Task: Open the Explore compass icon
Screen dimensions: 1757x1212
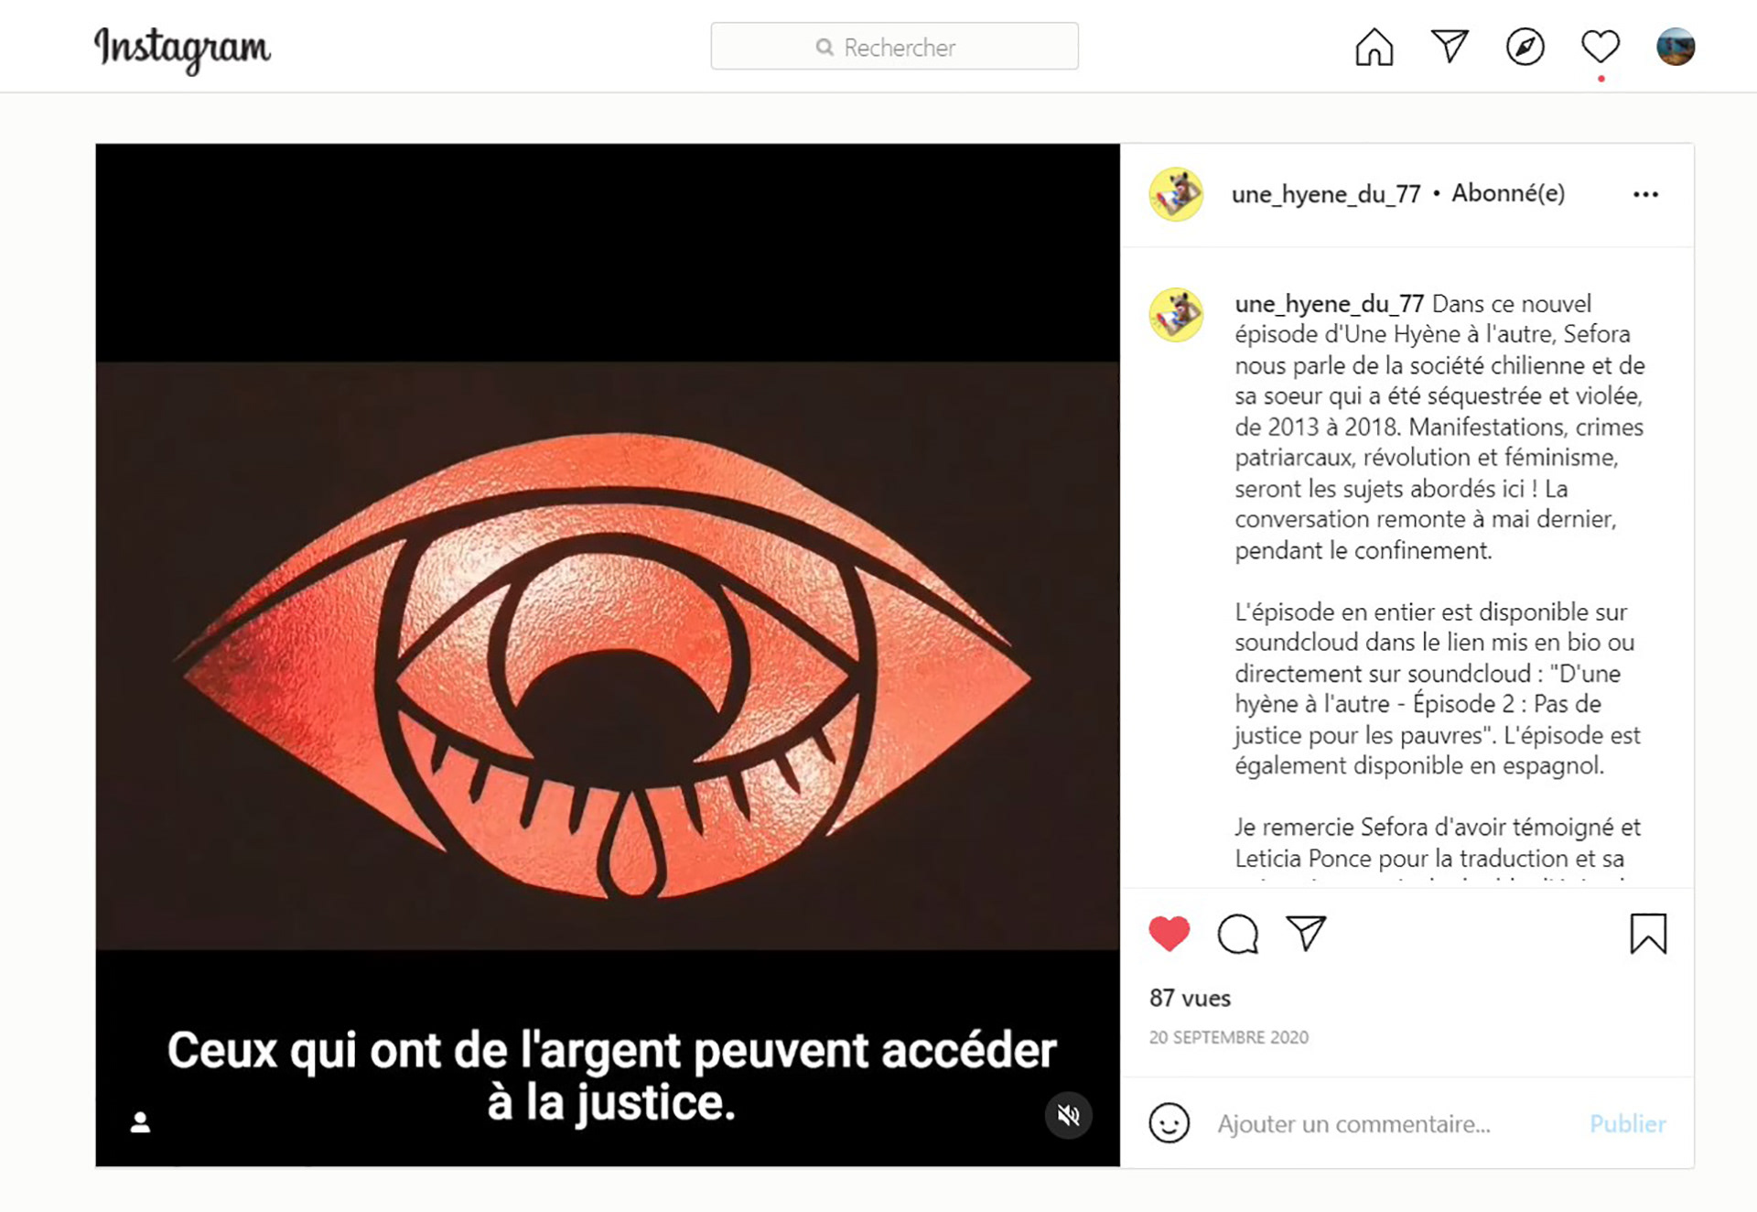Action: [1525, 47]
